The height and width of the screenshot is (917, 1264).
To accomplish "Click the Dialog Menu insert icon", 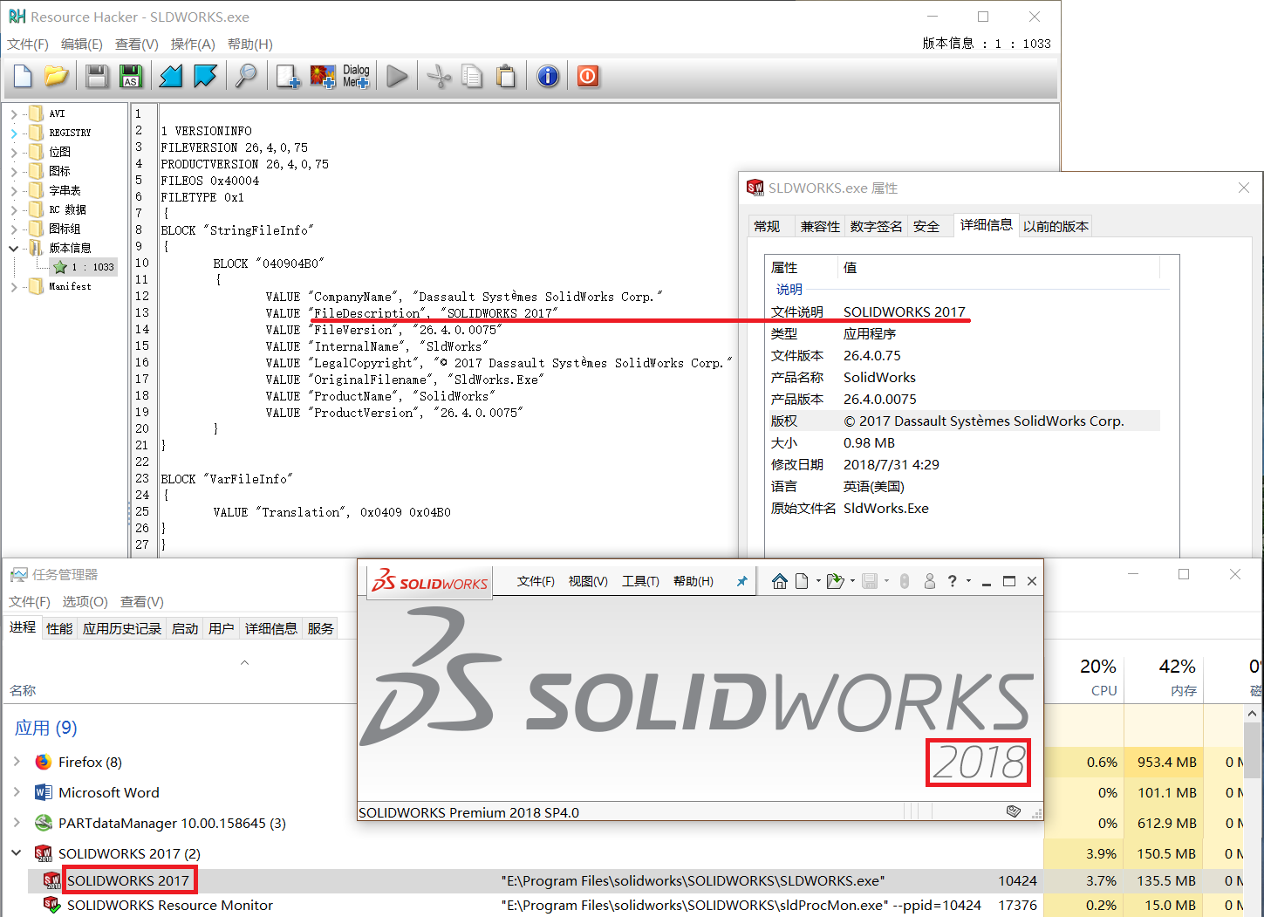I will tap(356, 77).
